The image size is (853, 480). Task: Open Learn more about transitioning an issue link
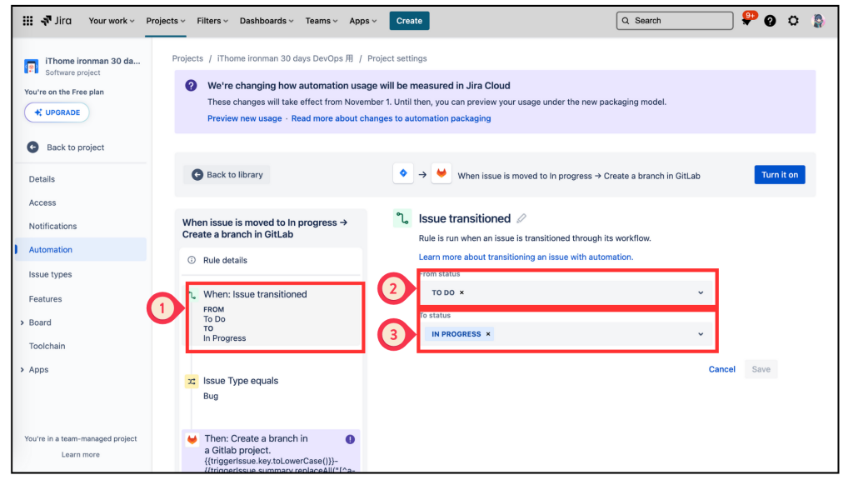(x=526, y=257)
